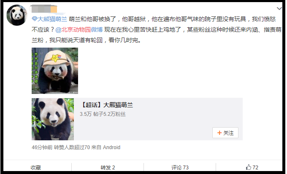Open the 大熊猫萌兰 super topic link
287x174 pixels.
point(52,19)
